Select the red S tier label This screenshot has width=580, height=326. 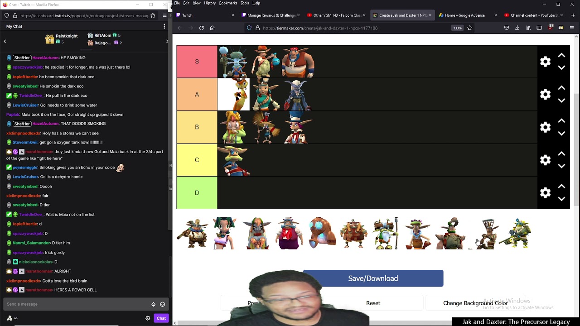197,62
